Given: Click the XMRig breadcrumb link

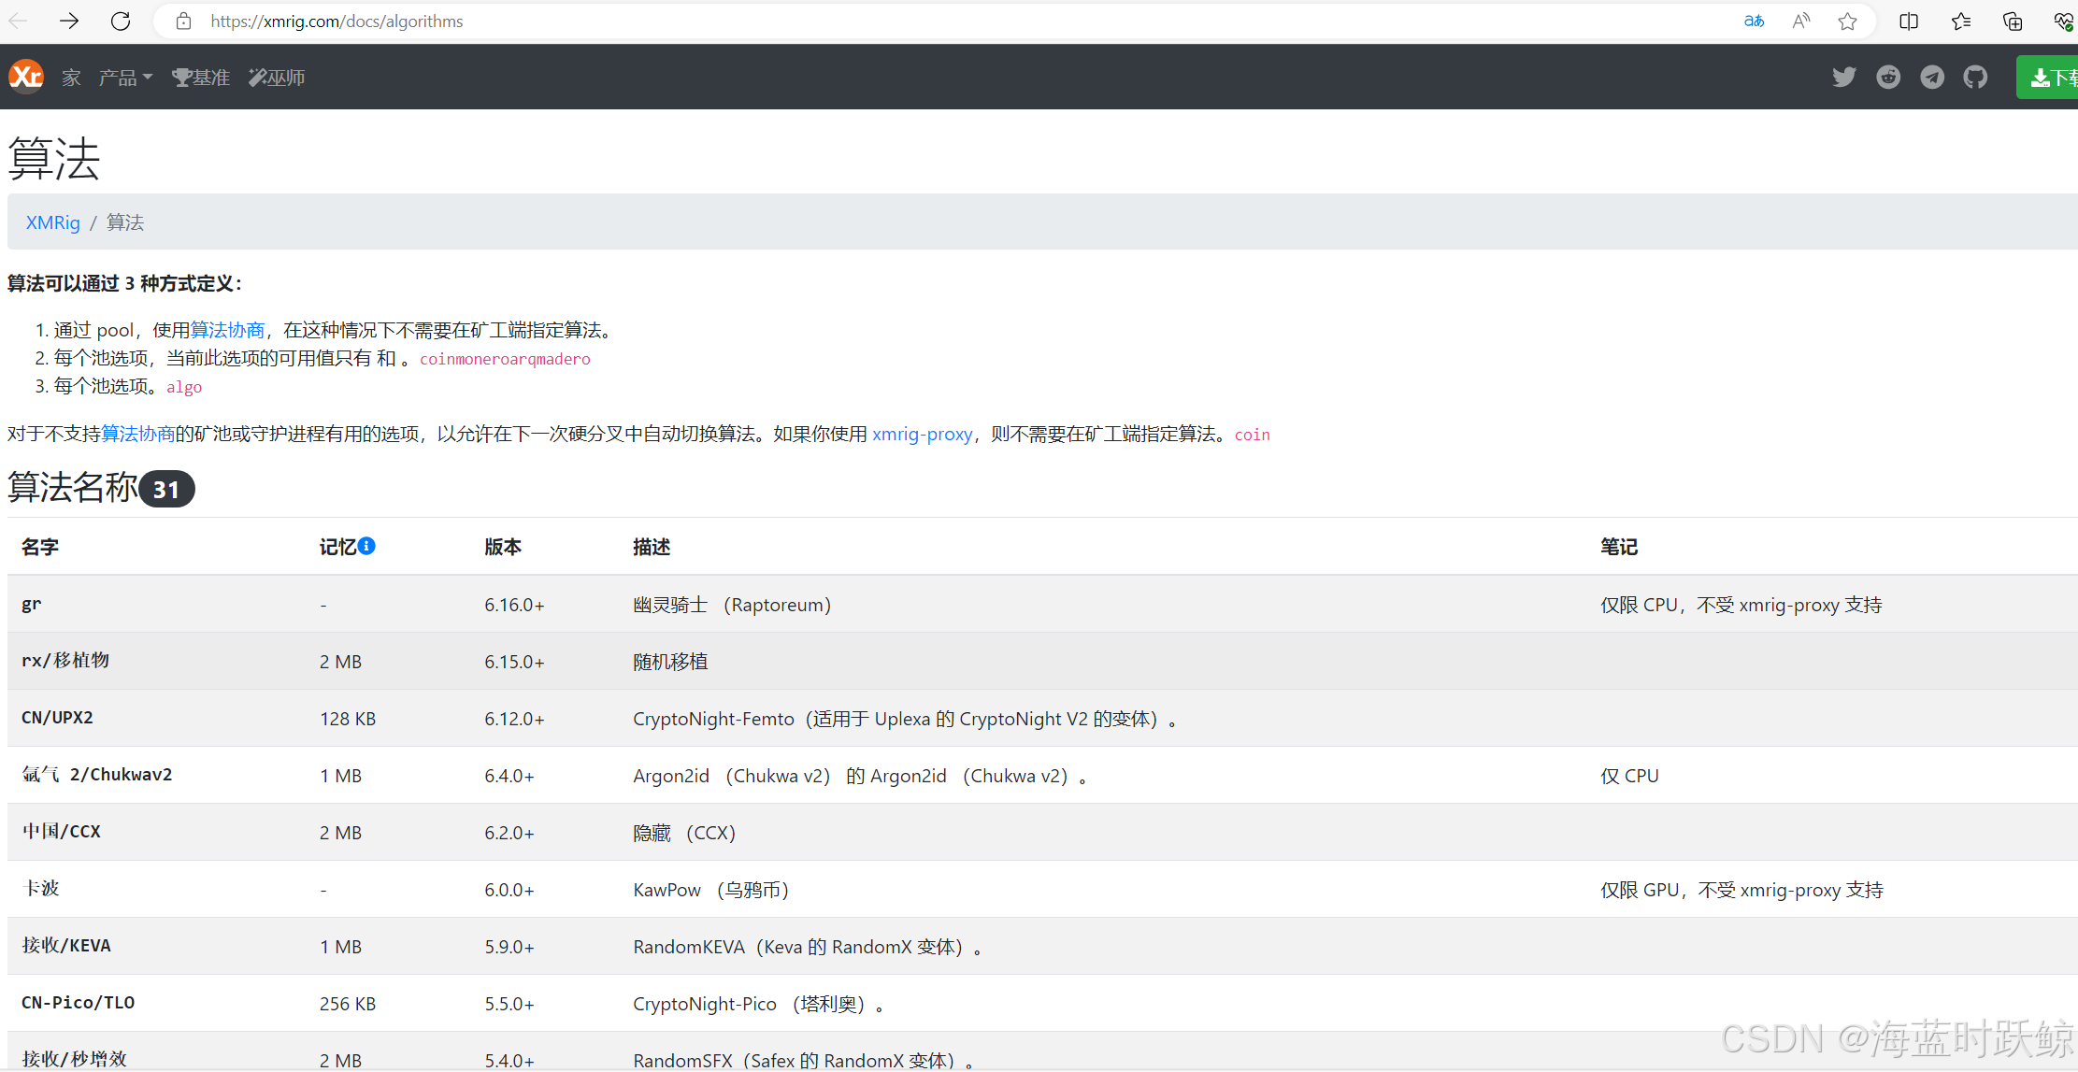Looking at the screenshot, I should 52,222.
